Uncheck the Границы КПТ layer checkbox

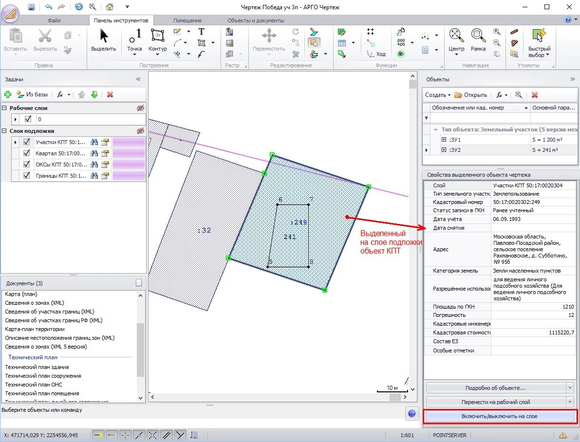click(x=26, y=175)
